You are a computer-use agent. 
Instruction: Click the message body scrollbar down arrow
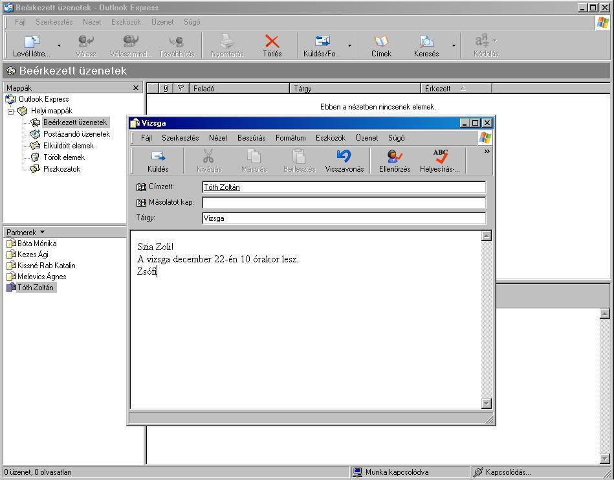(x=487, y=403)
